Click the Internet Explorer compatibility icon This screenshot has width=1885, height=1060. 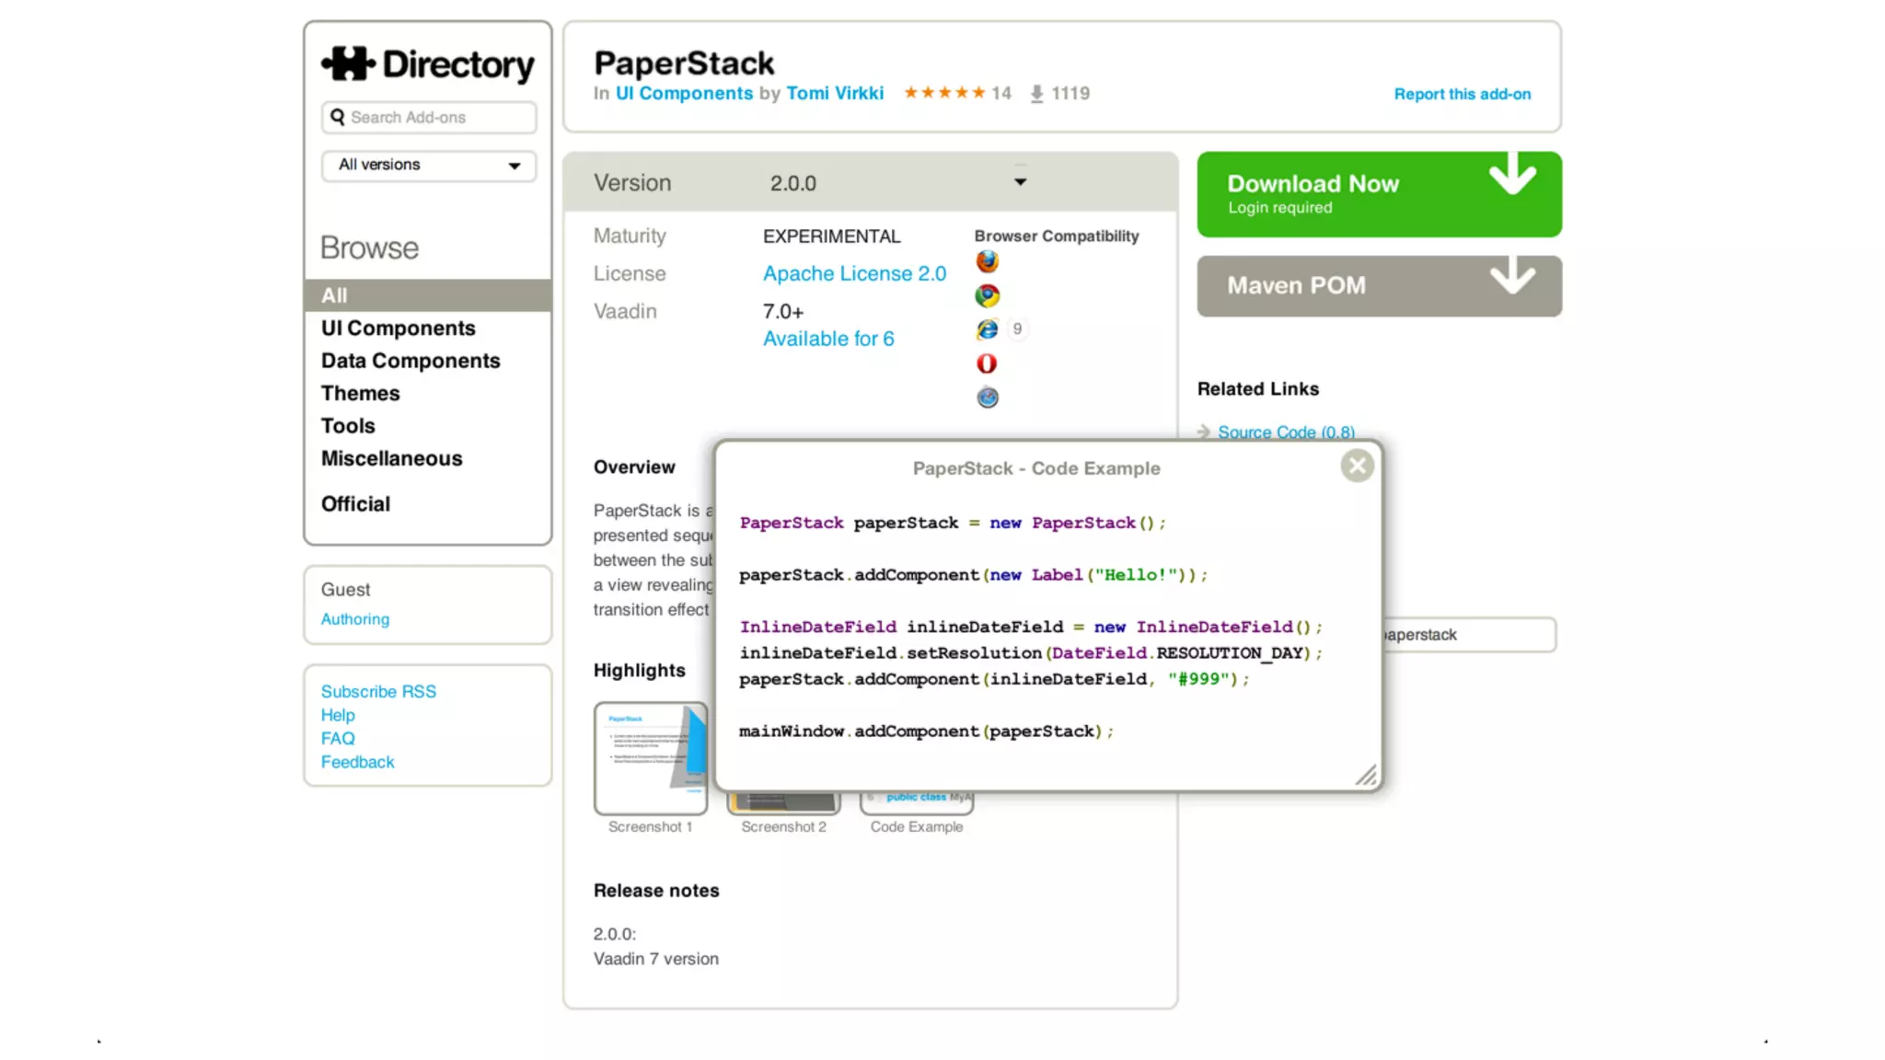coord(987,329)
